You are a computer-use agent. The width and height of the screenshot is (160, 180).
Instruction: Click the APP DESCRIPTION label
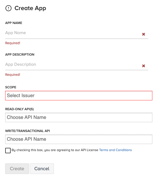(20, 55)
